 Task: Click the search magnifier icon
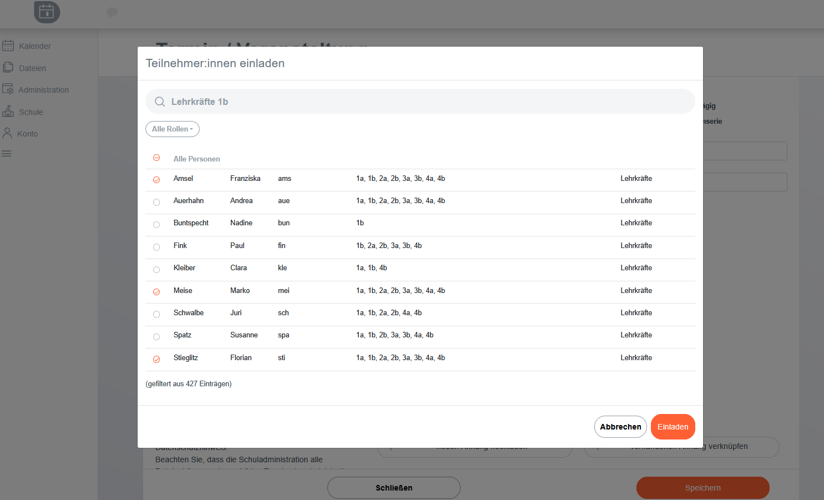[160, 102]
